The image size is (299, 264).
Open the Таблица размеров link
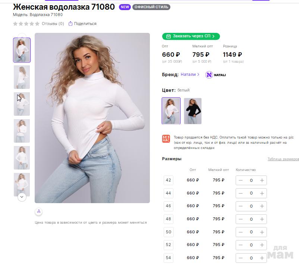[x=283, y=159]
